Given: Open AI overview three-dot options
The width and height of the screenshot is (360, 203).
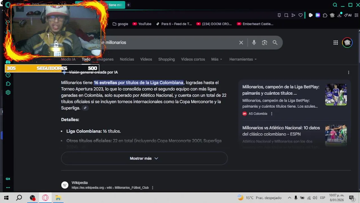Looking at the screenshot, I should tap(348, 72).
